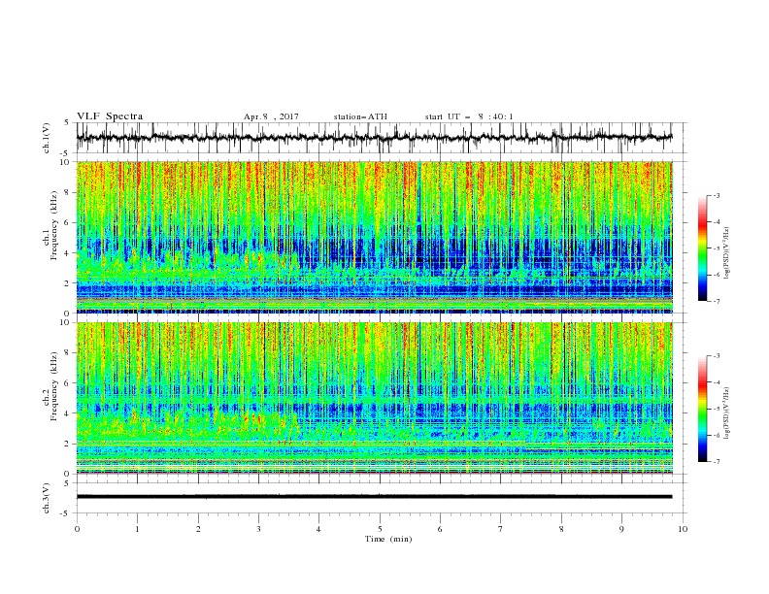Click the 'VLF Spectra' plot title
769x594 pixels.
tap(110, 116)
